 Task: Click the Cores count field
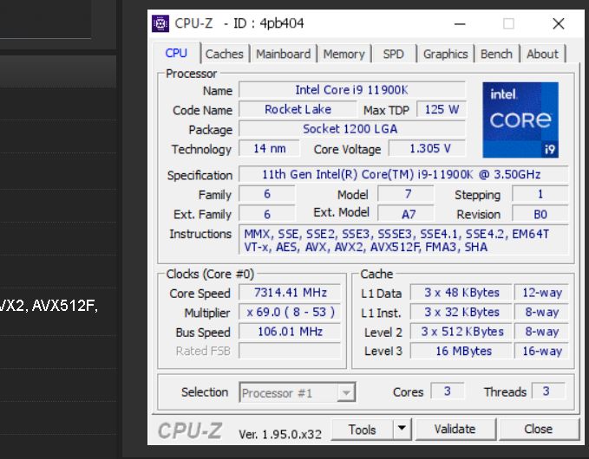pyautogui.click(x=447, y=391)
